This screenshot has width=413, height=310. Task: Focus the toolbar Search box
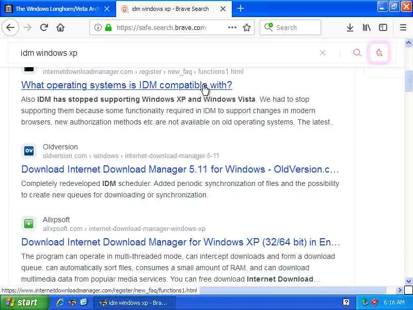(290, 27)
